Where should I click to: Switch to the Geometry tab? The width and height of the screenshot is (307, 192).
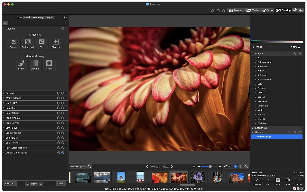[38, 17]
